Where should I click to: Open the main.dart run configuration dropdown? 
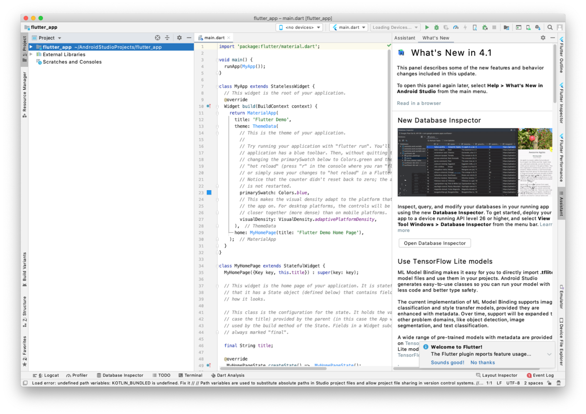349,27
